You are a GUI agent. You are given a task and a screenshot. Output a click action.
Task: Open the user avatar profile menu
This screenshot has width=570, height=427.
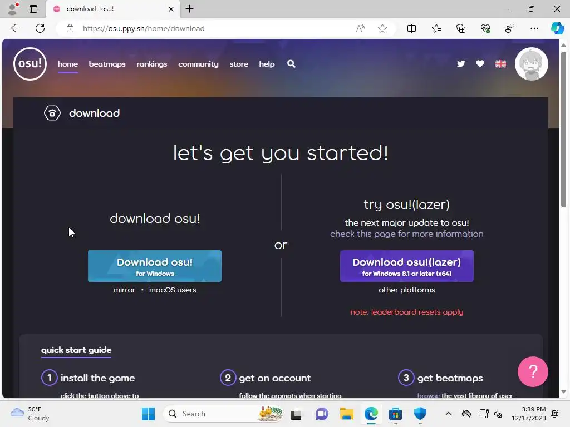(532, 64)
